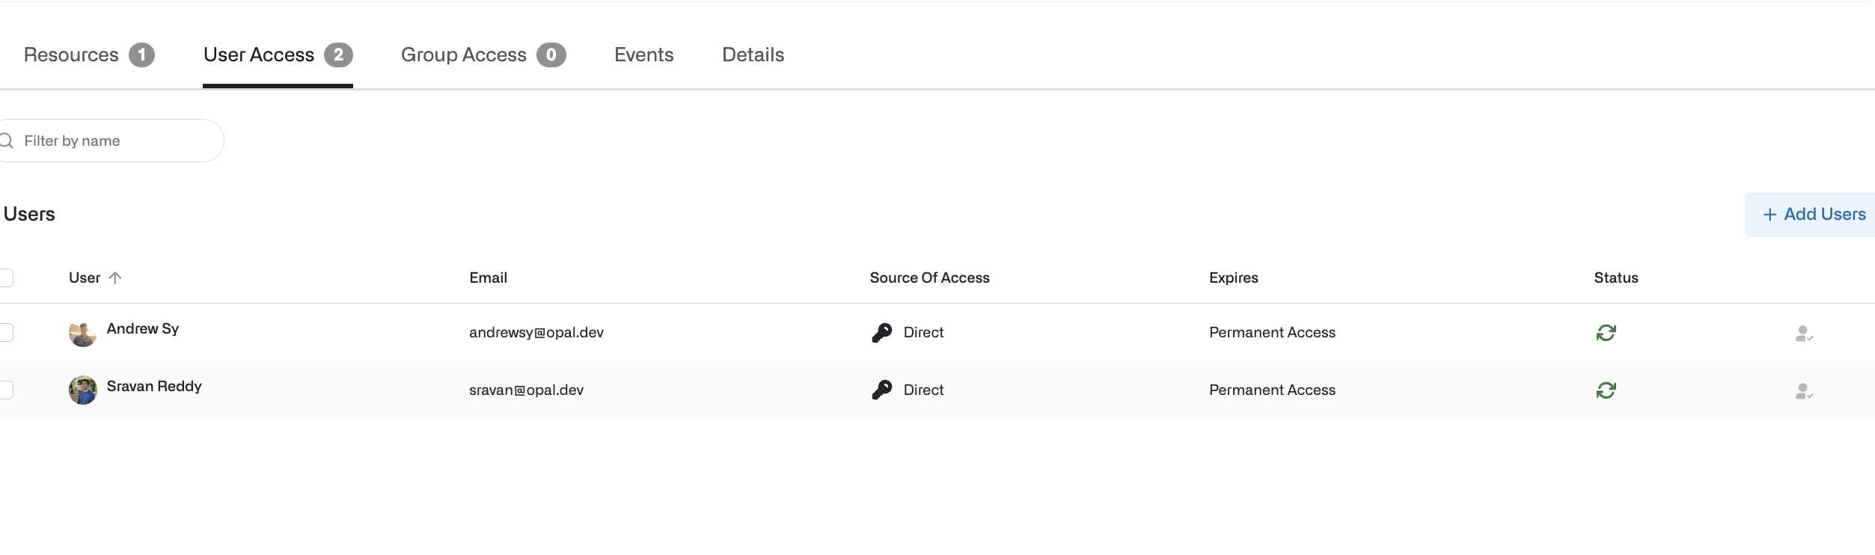This screenshot has width=1875, height=555.
Task: Switch to the Resources tab
Action: coord(88,55)
